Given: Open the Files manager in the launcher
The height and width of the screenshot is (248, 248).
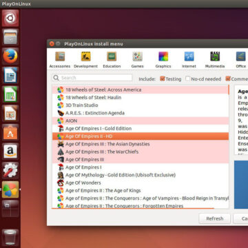Looking at the screenshot, I should point(10,37).
